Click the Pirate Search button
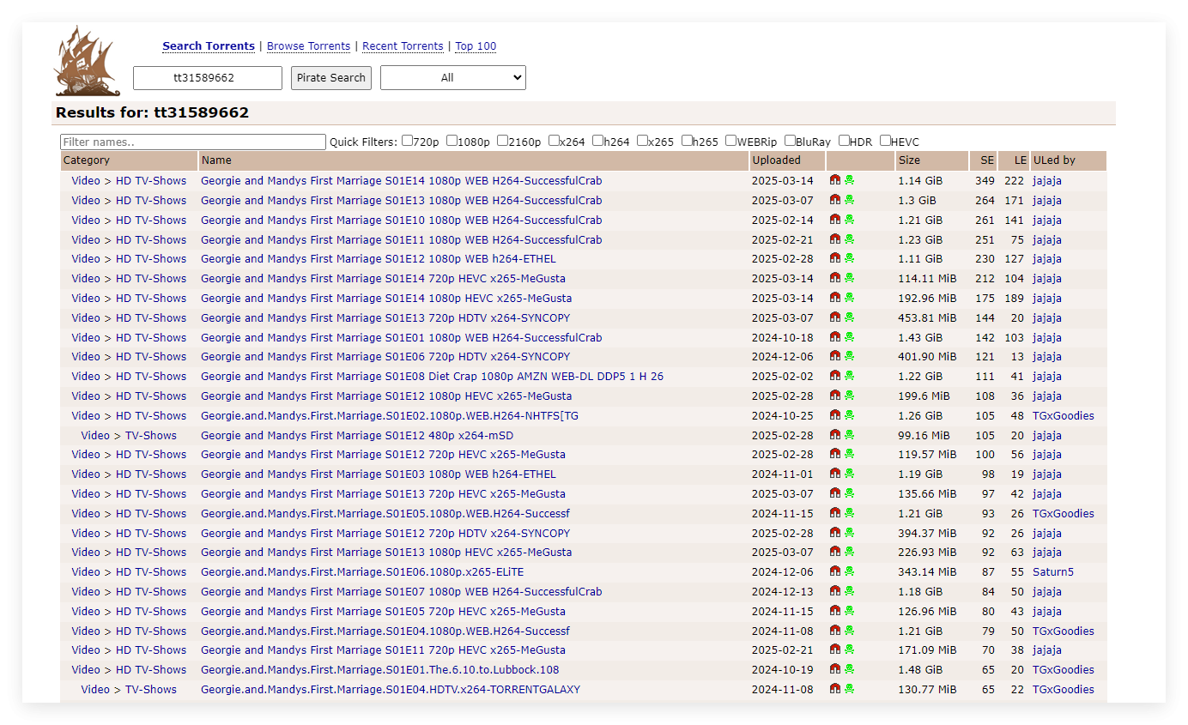 pyautogui.click(x=331, y=77)
